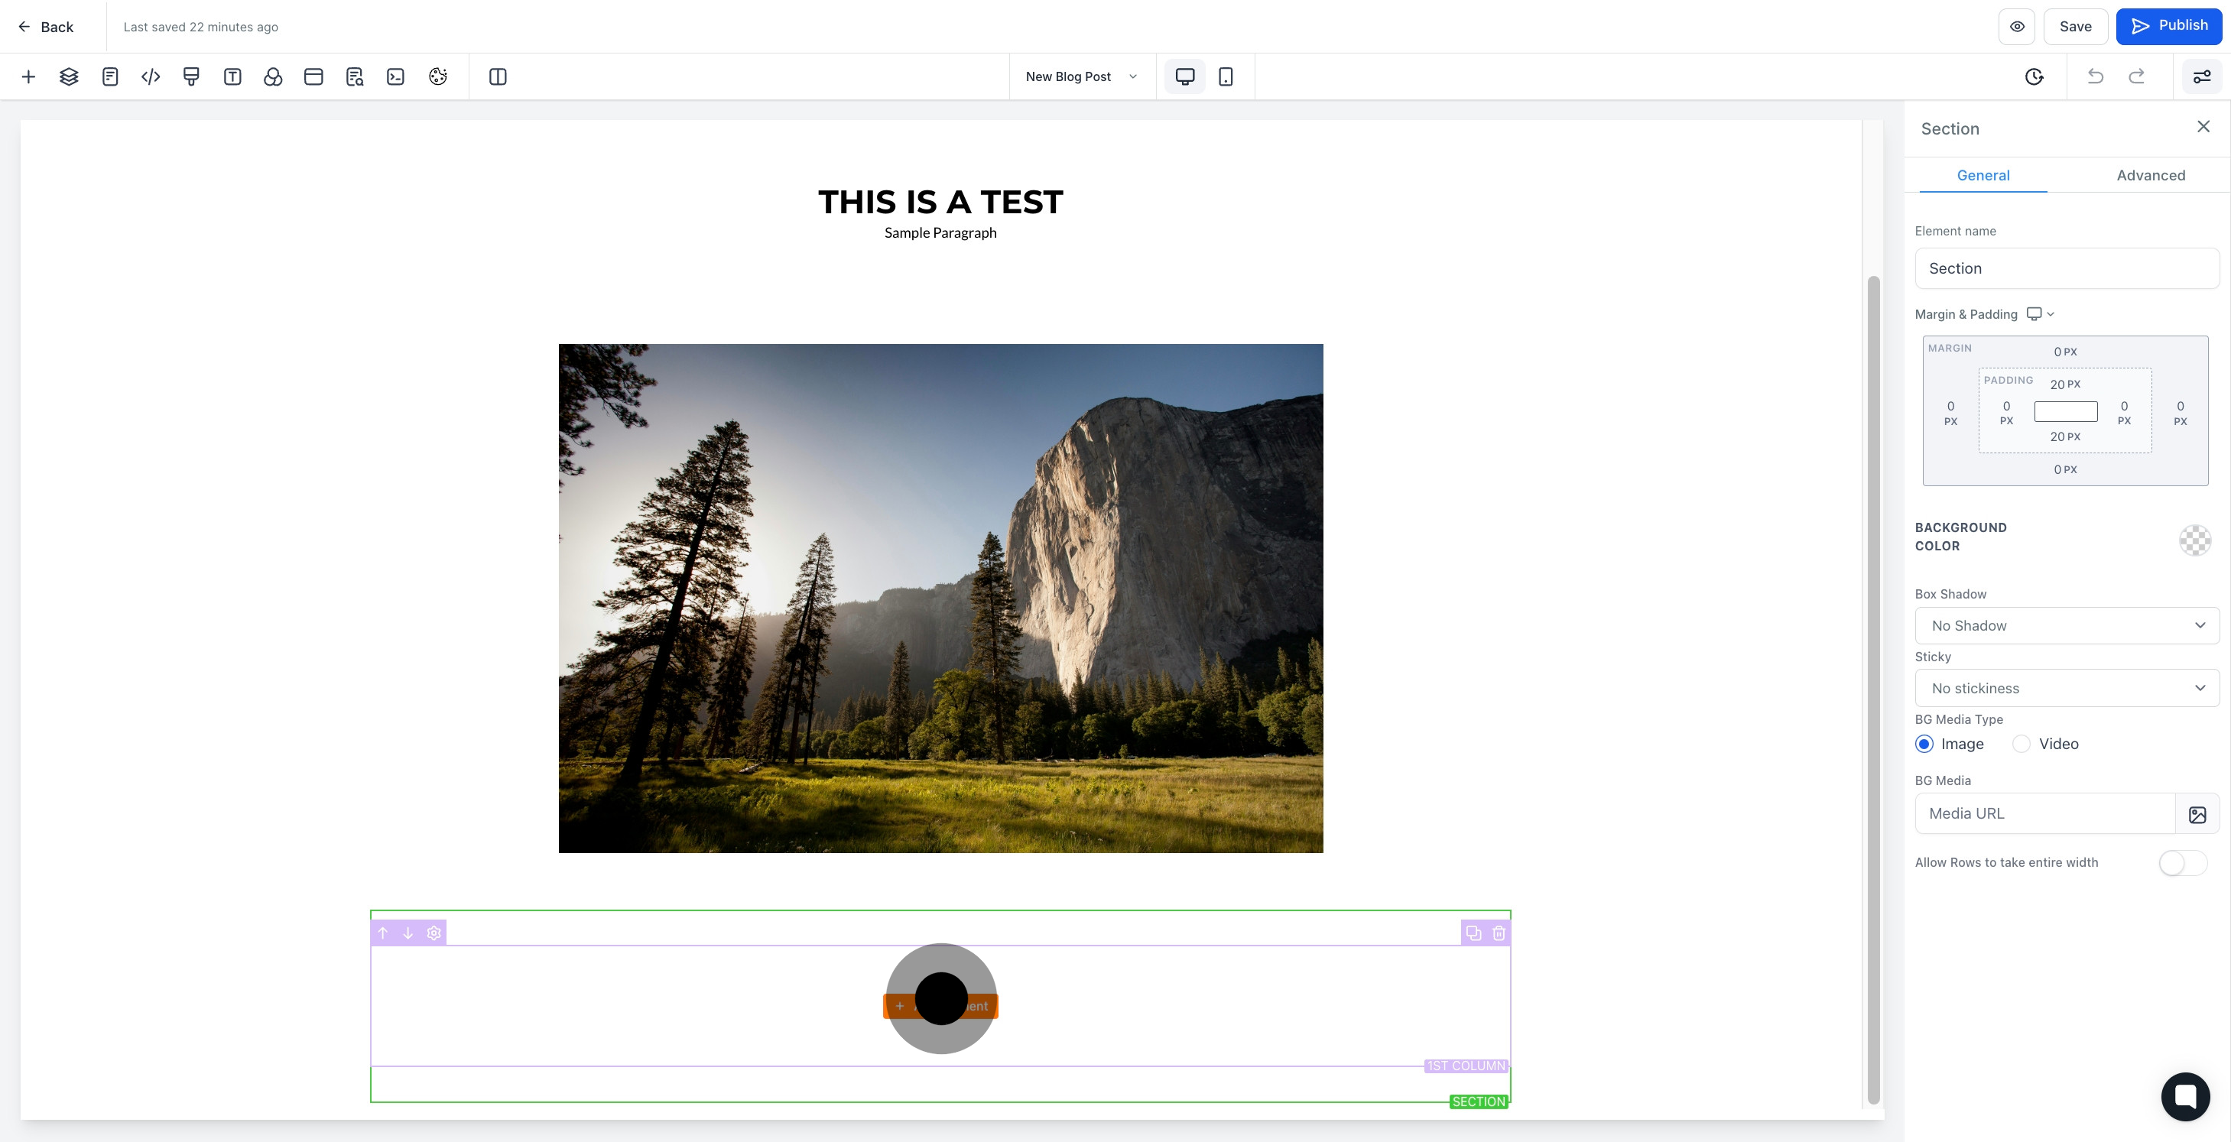Viewport: 2231px width, 1142px height.
Task: Open column settings gear icon
Action: click(434, 933)
